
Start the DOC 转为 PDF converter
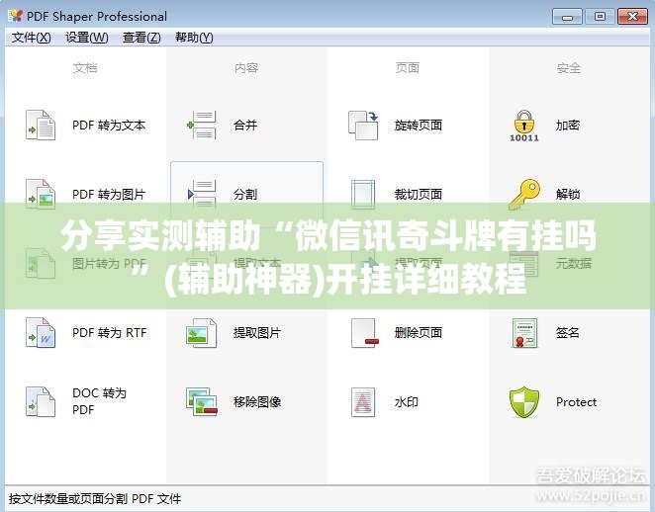(76, 401)
